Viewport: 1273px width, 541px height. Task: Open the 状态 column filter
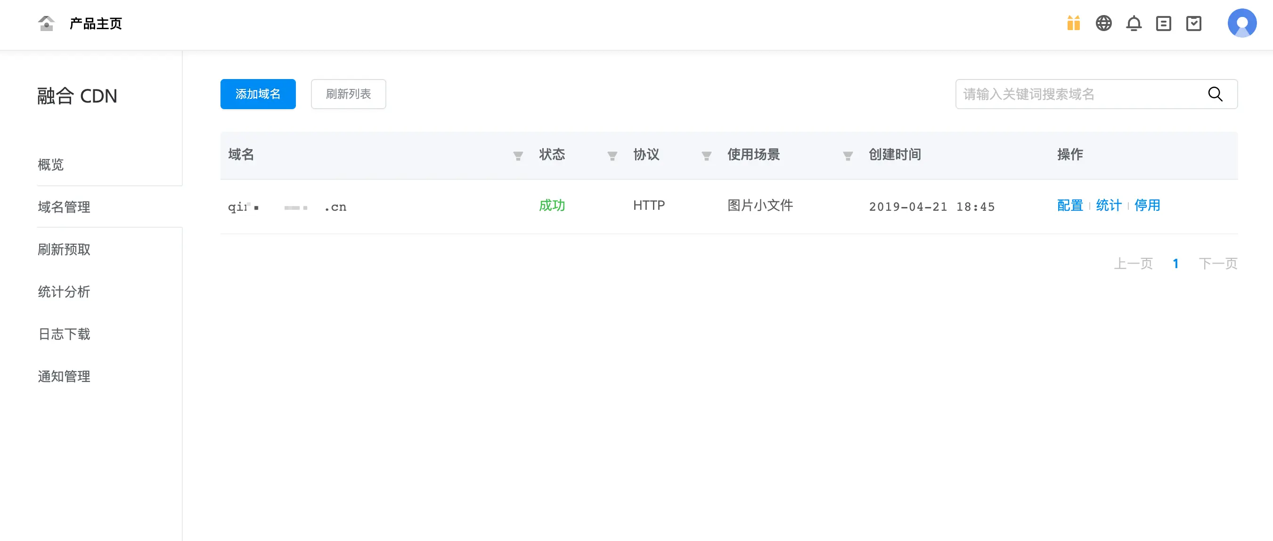[x=612, y=156]
